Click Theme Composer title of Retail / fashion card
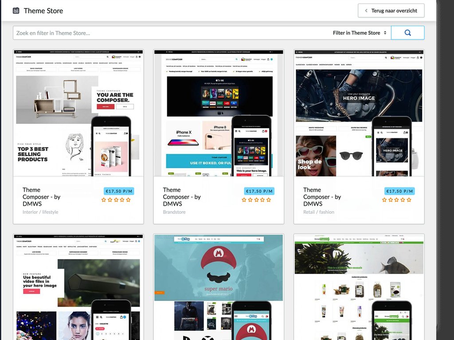The width and height of the screenshot is (454, 340). coord(322,197)
